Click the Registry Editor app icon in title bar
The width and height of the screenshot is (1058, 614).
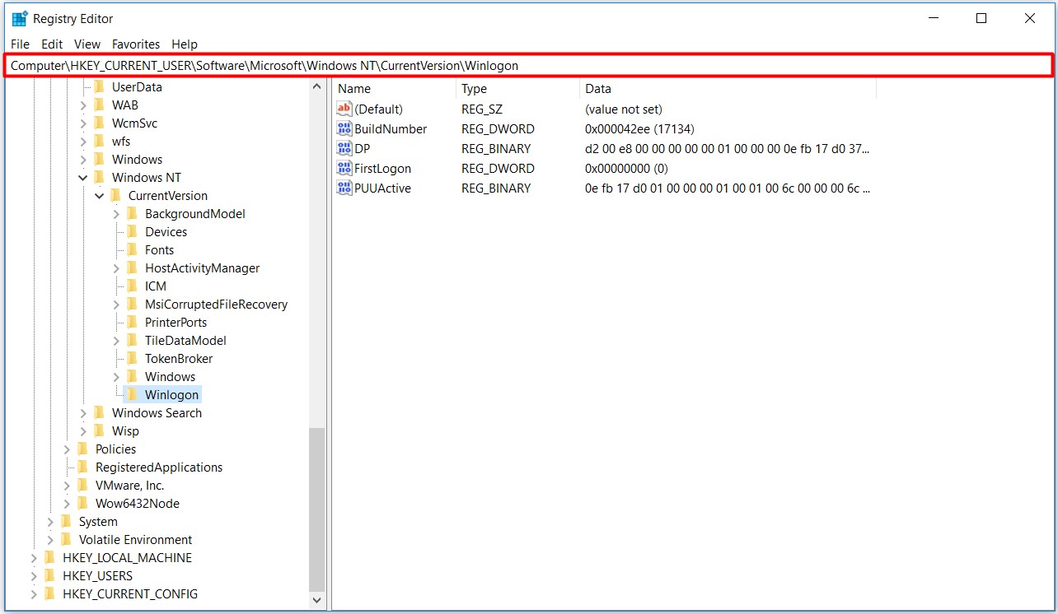(x=19, y=18)
